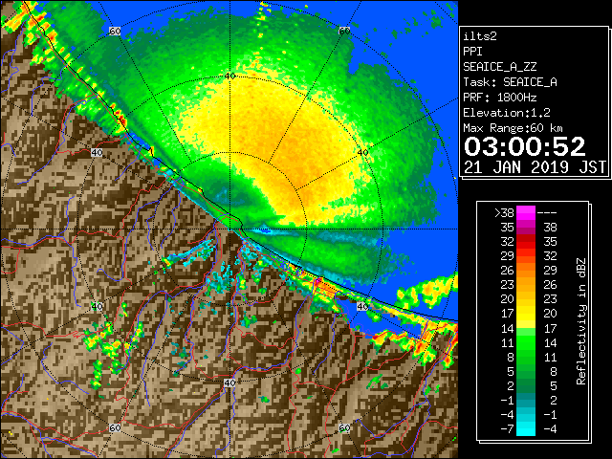Select the ">38" legend label
The image size is (612, 459).
[x=504, y=213]
